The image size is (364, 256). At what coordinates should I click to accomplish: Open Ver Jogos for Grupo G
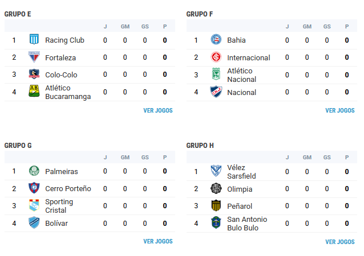[x=158, y=241]
